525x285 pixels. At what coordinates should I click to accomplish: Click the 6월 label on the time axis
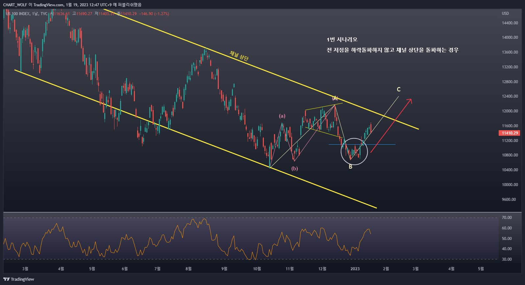click(125, 269)
